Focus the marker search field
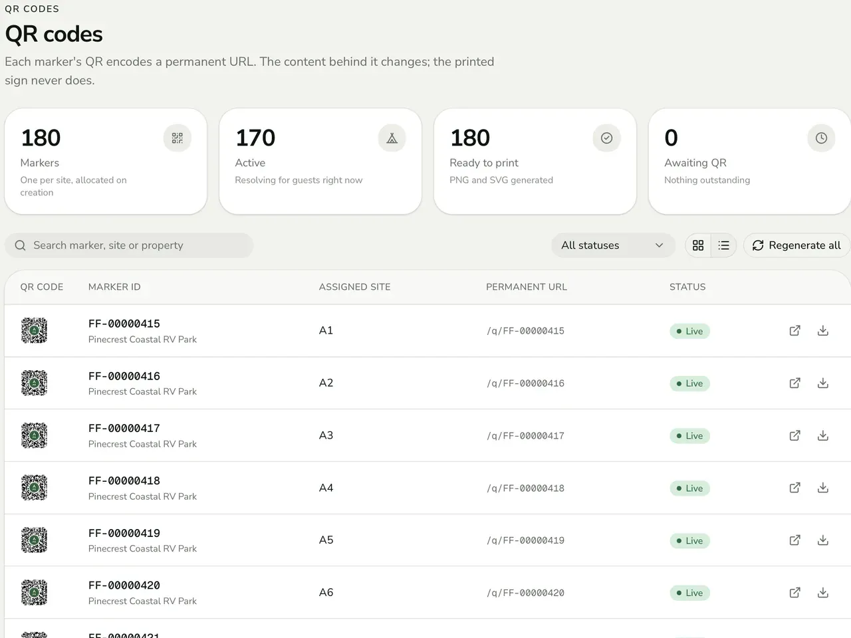The width and height of the screenshot is (851, 638). pyautogui.click(x=129, y=245)
